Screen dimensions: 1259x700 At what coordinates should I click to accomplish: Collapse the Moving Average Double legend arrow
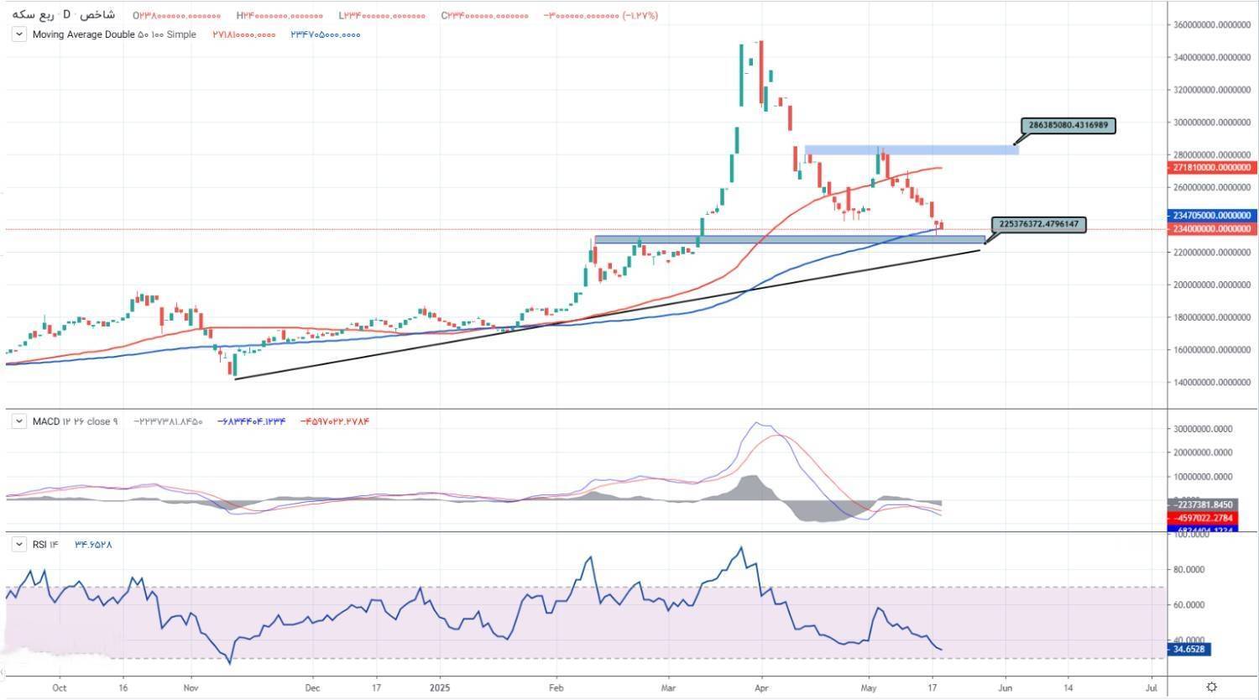(x=18, y=35)
